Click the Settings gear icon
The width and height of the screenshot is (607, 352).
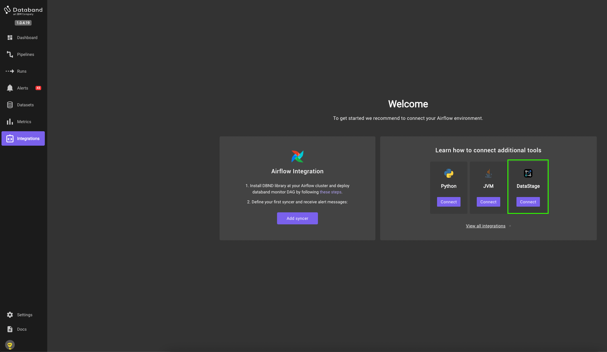[10, 315]
